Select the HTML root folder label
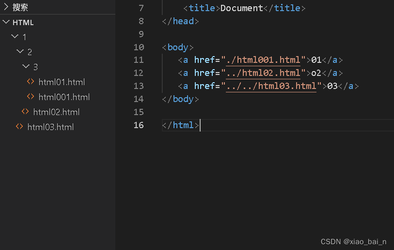The width and height of the screenshot is (394, 250). 23,23
